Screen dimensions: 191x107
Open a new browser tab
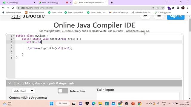click(112, 2)
